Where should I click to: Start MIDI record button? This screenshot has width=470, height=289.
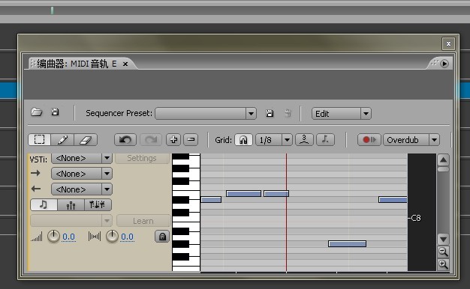369,139
